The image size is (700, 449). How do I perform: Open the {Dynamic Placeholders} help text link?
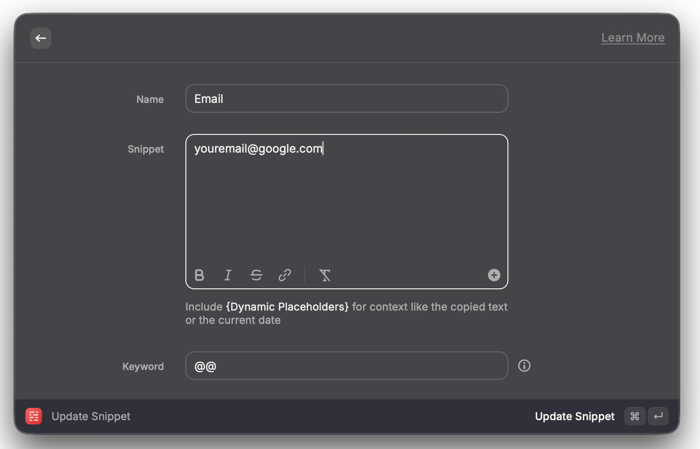(x=287, y=307)
